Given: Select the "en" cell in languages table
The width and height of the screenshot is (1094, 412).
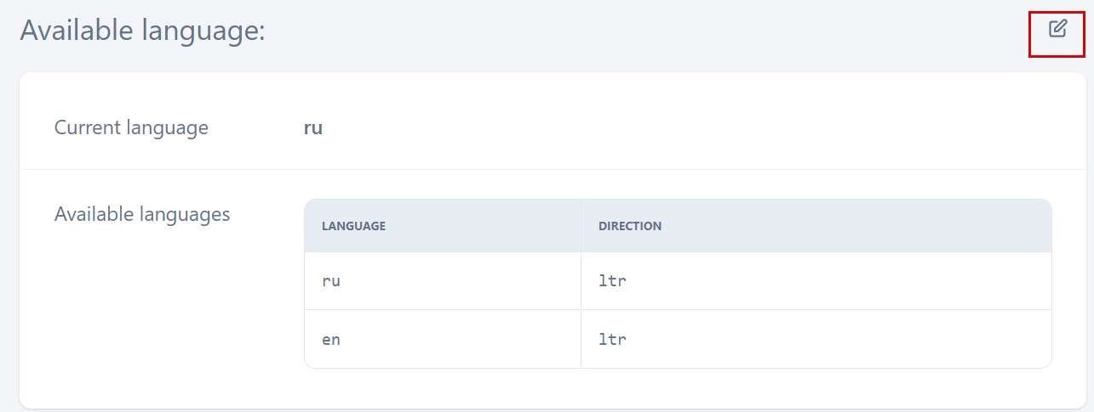Looking at the screenshot, I should 331,339.
